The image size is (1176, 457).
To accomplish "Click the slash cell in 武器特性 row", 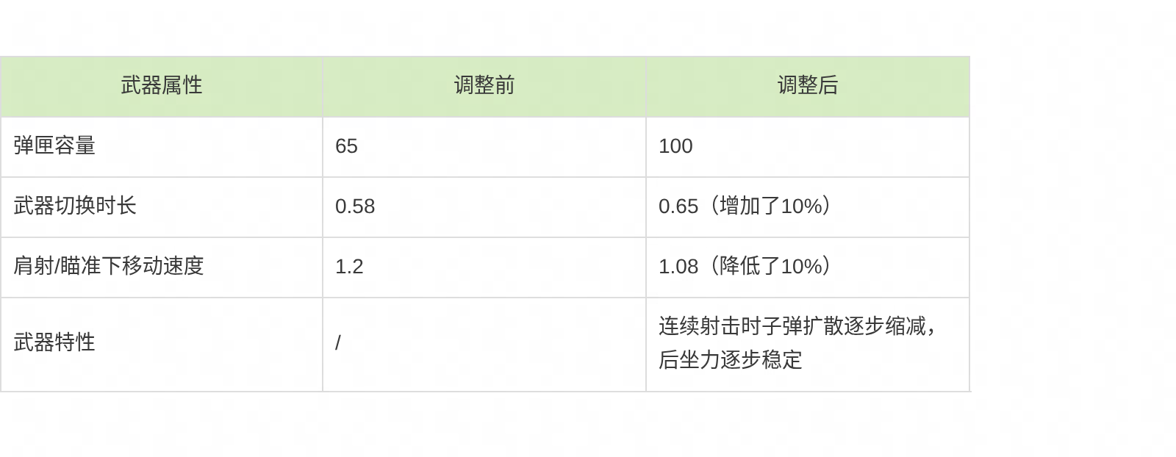I will click(x=338, y=343).
